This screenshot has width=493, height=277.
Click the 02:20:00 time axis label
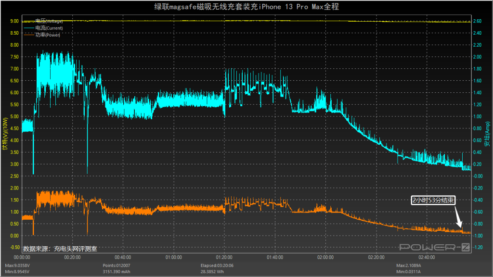pos(376,257)
